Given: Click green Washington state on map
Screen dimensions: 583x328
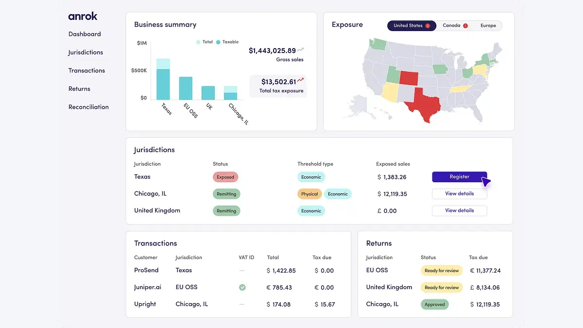Looking at the screenshot, I should pyautogui.click(x=378, y=44).
